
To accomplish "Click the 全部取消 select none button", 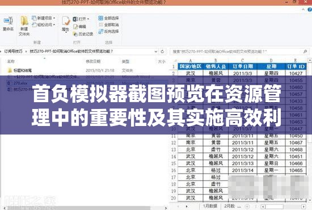I will [x=109, y=24].
